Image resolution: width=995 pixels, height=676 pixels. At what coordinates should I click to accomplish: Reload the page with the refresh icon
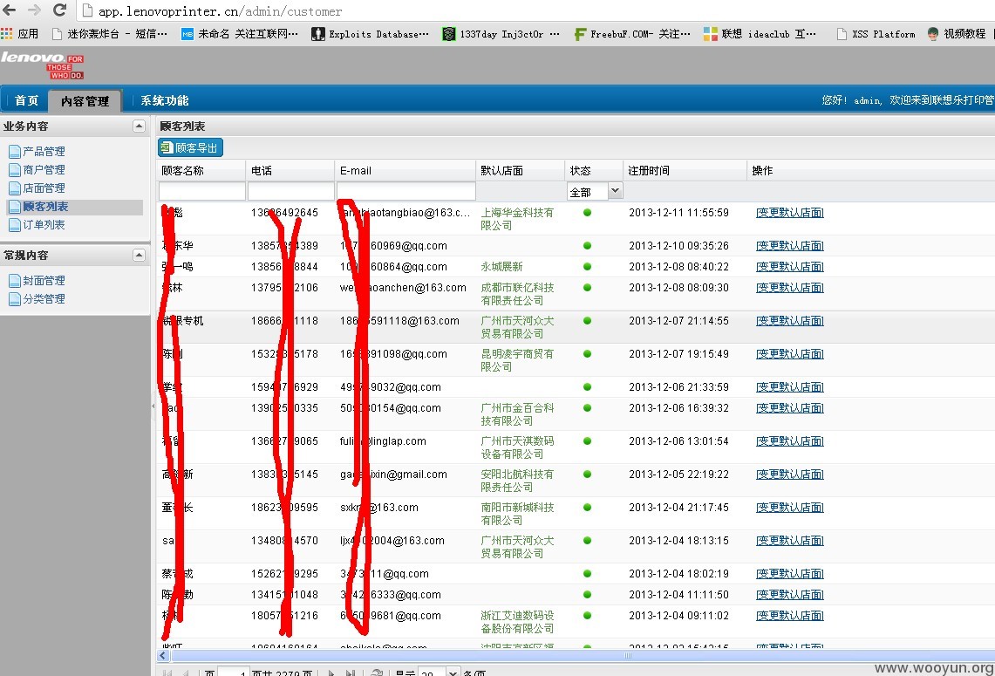(59, 10)
